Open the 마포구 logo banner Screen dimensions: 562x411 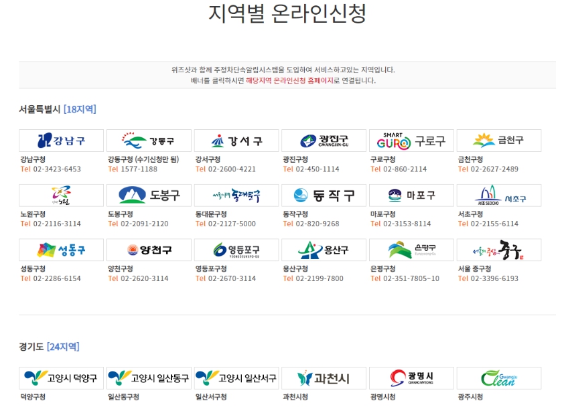tap(411, 195)
